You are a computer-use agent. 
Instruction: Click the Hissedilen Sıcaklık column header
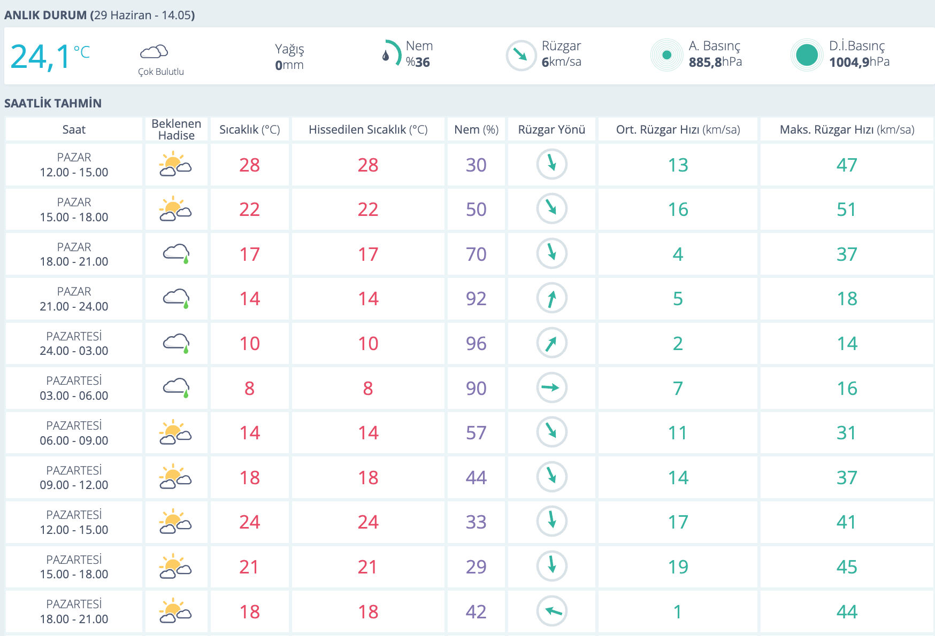click(368, 129)
